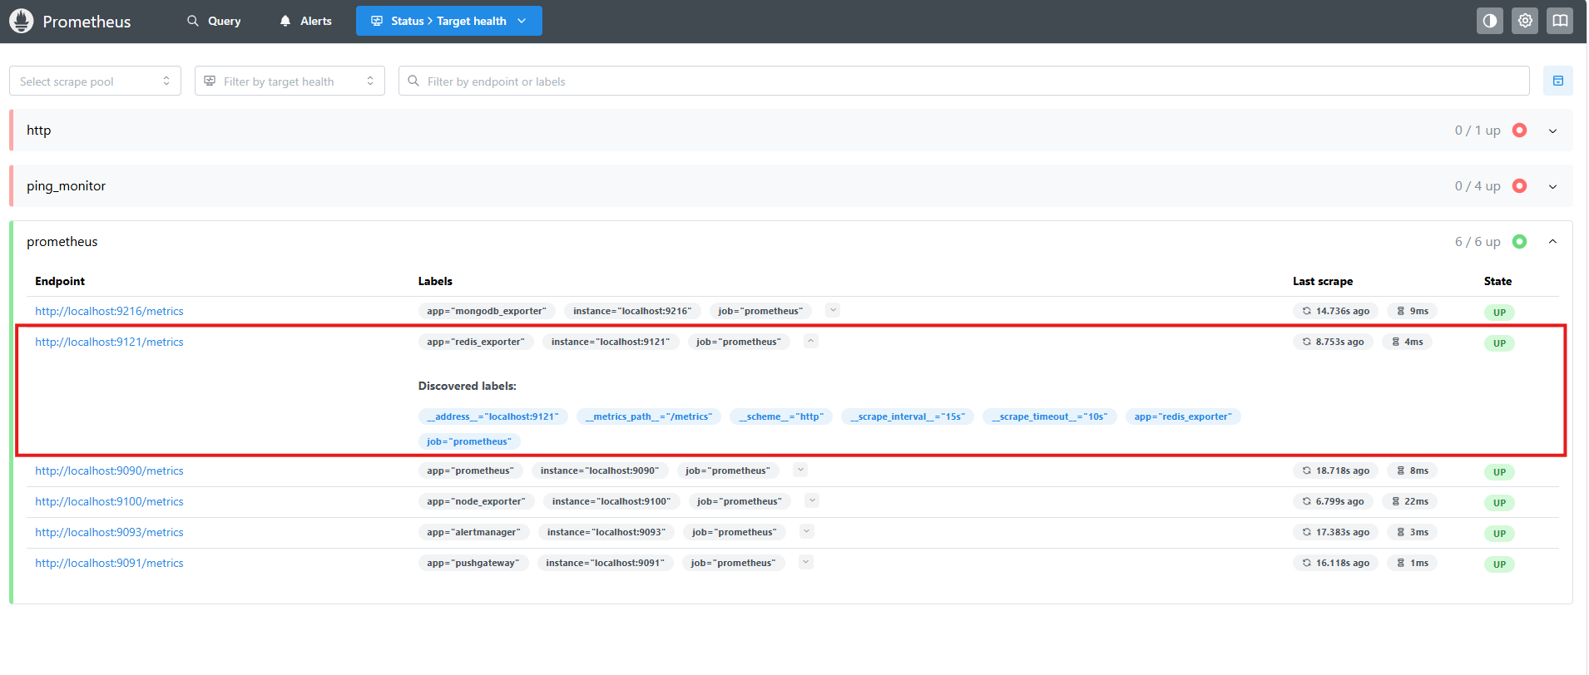Open the Select scrape pool dropdown

(x=95, y=81)
